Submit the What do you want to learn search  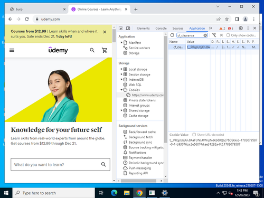pyautogui.click(x=103, y=164)
